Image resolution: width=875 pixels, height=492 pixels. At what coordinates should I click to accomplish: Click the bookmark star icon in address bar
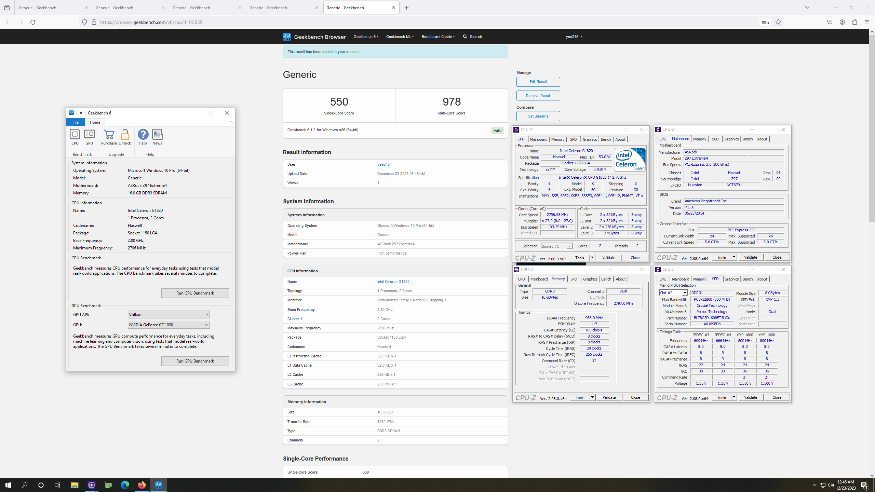pos(778,22)
